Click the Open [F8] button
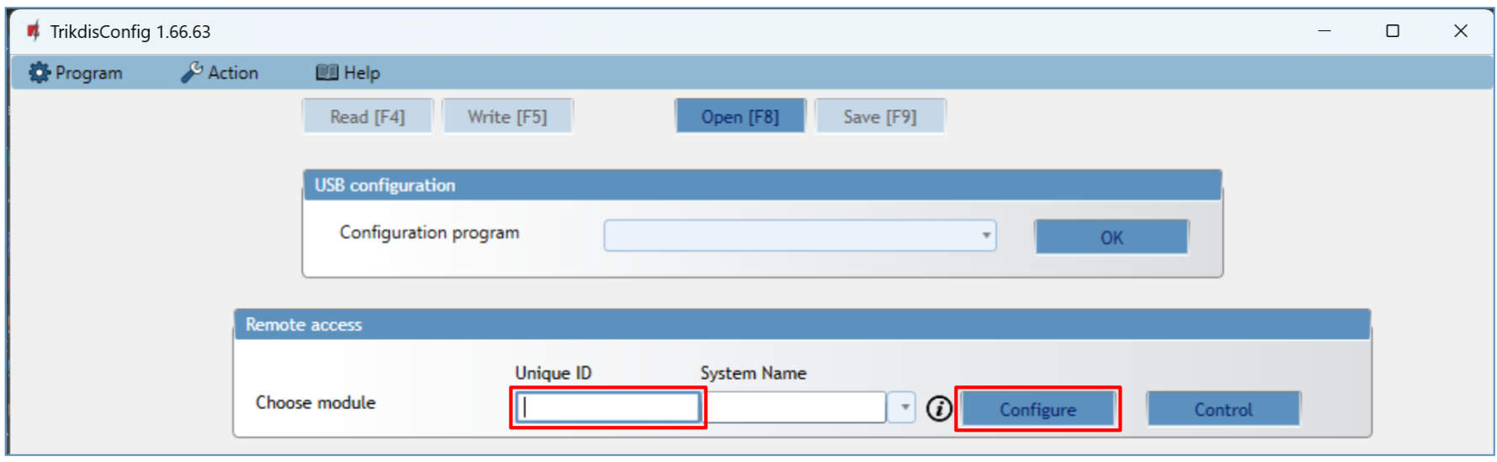1497x462 pixels. pos(740,117)
